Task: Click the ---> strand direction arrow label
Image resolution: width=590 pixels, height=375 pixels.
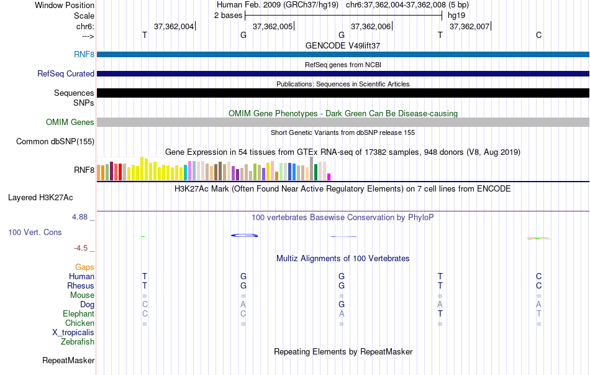Action: (88, 36)
